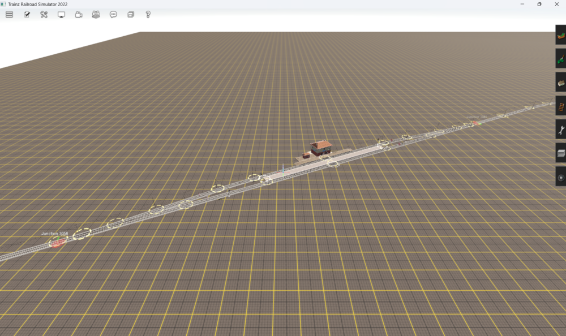Open the chat speech bubble
The width and height of the screenshot is (566, 336).
point(113,15)
